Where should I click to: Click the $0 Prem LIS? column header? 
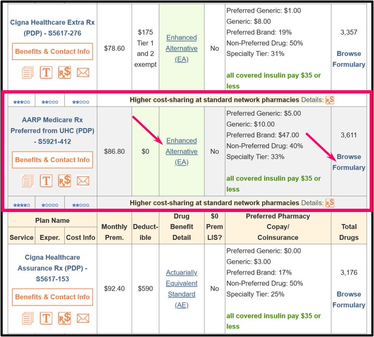click(215, 227)
